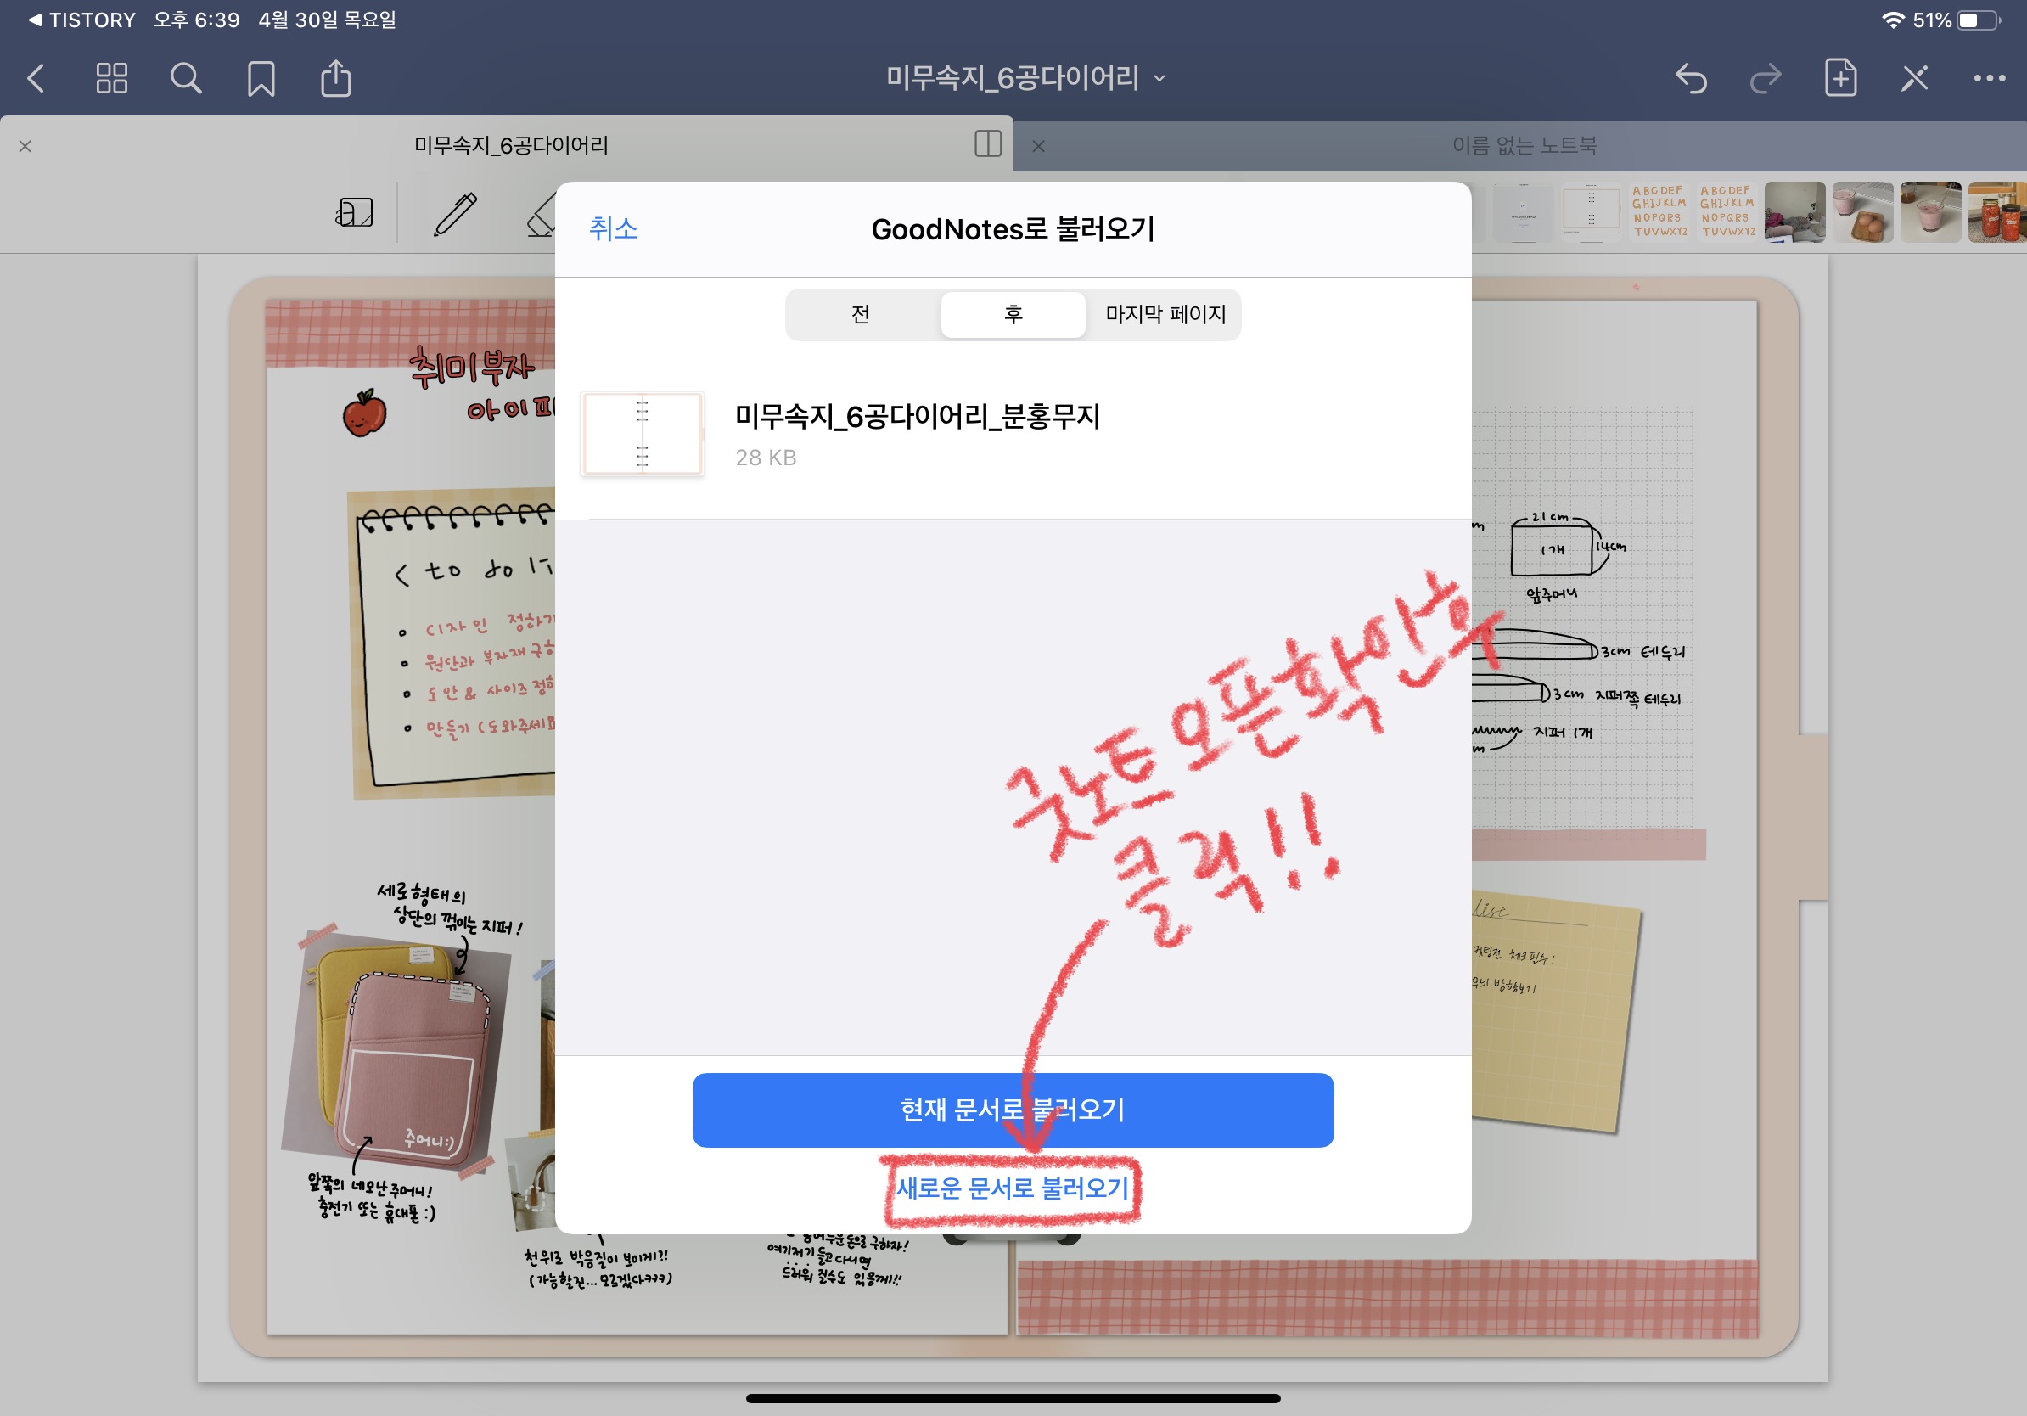The width and height of the screenshot is (2027, 1416).
Task: Expand the 미무속지_6공다이어리 title dropdown
Action: coord(1025,78)
